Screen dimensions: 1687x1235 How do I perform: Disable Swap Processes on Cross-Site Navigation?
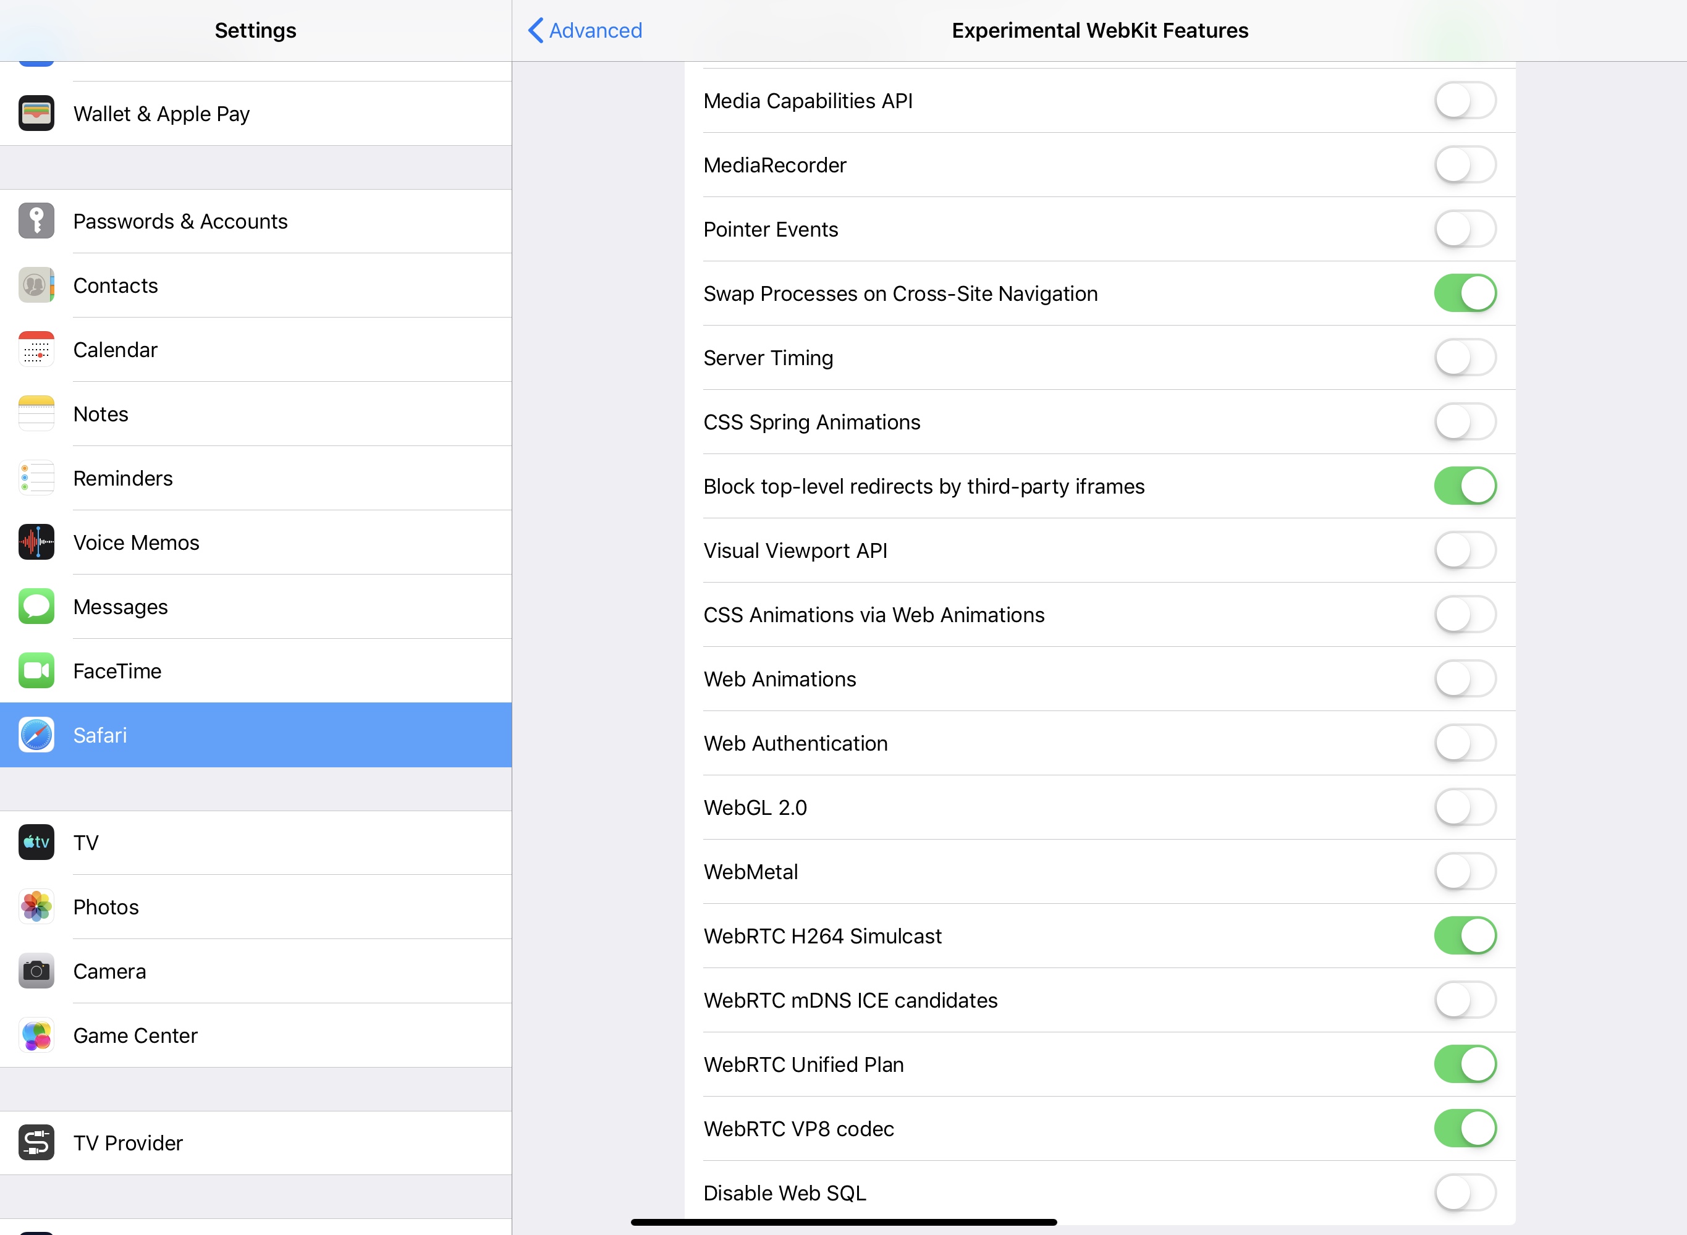pyautogui.click(x=1464, y=294)
